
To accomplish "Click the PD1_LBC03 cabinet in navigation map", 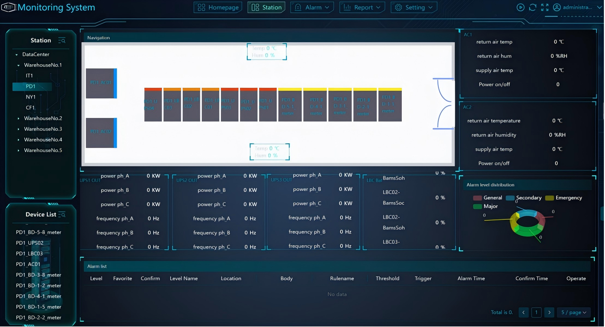I will pyautogui.click(x=172, y=105).
